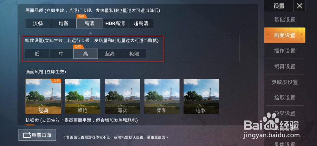Open the 操作设置 tab
317x146 pixels.
(285, 51)
